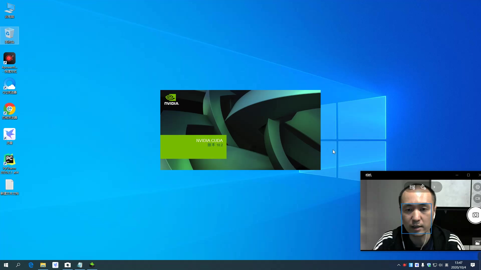
Task: Select the 回收站 recycle bin icon
Action: pos(10,35)
